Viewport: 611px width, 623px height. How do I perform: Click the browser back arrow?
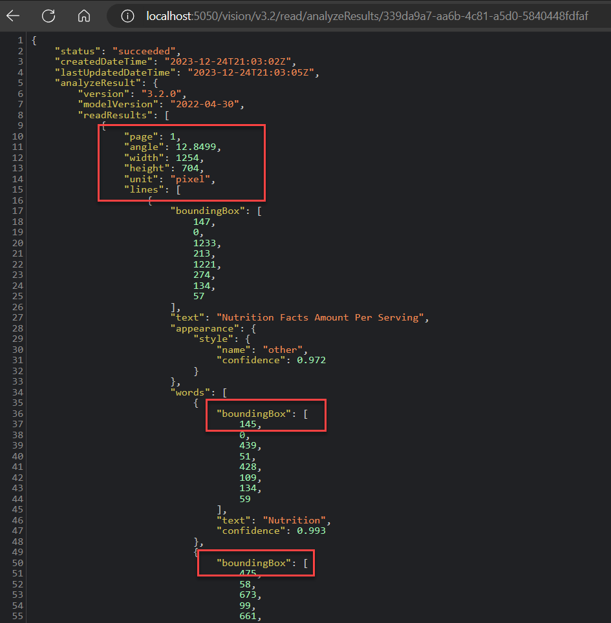pyautogui.click(x=14, y=16)
